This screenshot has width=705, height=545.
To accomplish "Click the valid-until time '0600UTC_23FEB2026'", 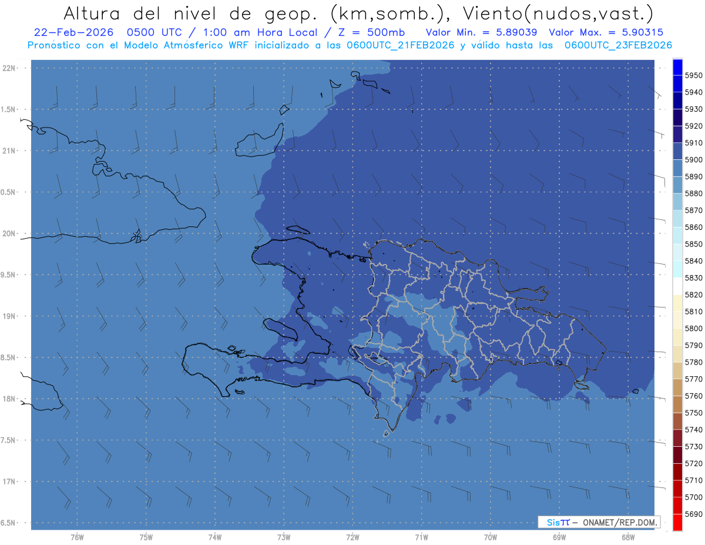I will (618, 45).
